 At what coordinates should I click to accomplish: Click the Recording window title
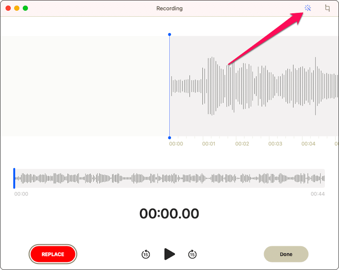click(169, 8)
